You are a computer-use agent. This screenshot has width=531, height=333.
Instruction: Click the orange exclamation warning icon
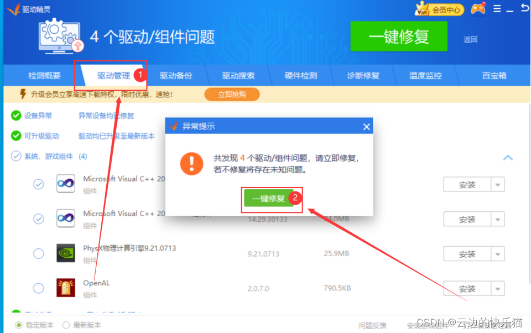click(192, 164)
